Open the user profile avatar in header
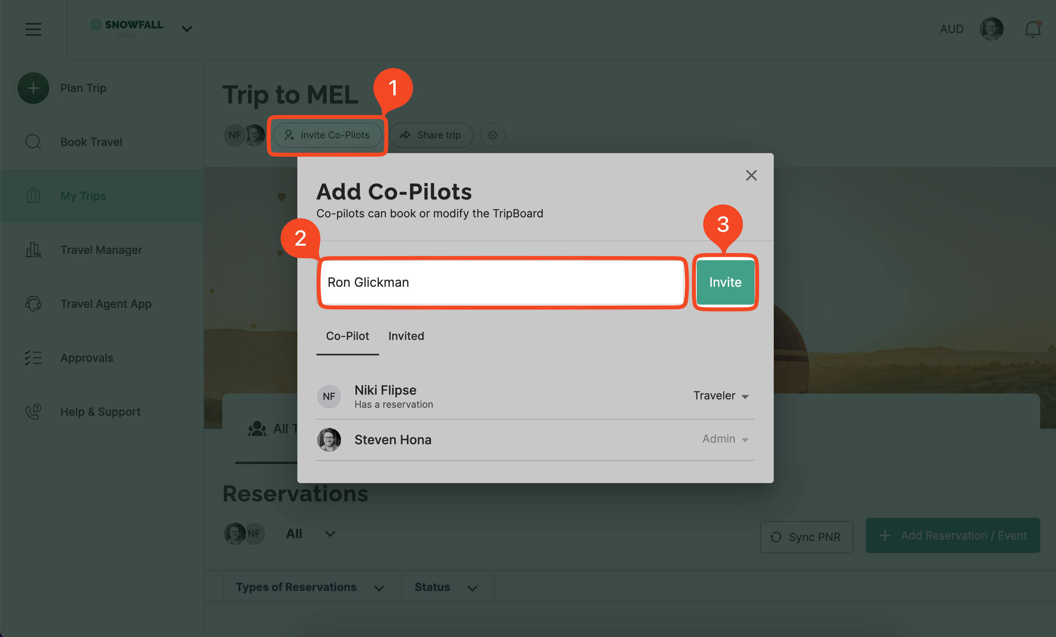 [x=991, y=29]
